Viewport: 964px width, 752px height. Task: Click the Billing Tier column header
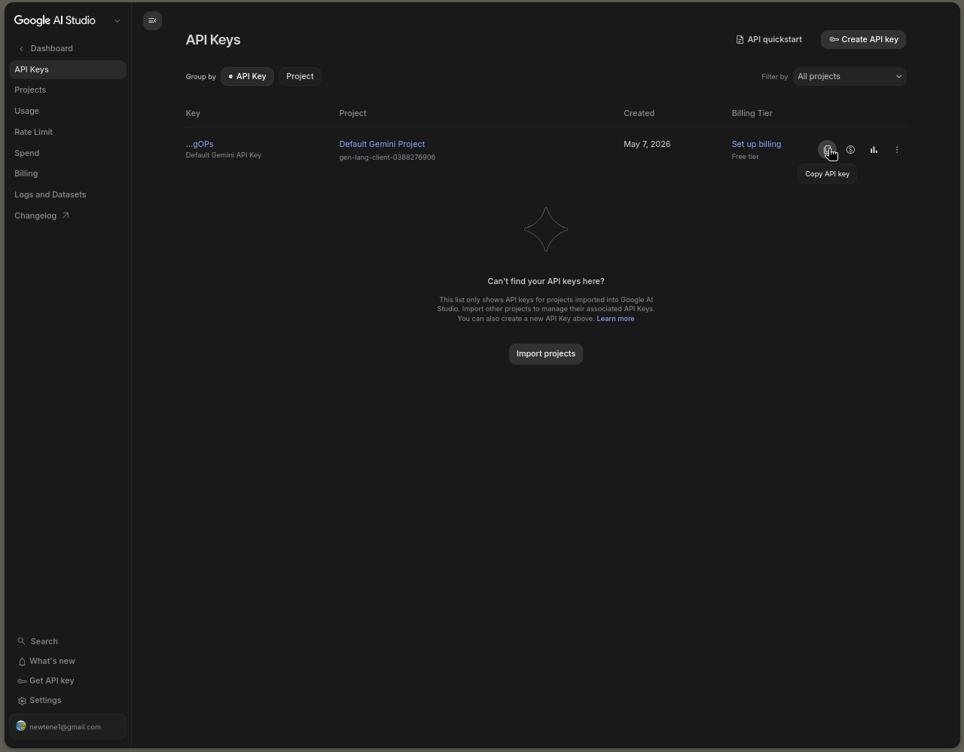(752, 113)
